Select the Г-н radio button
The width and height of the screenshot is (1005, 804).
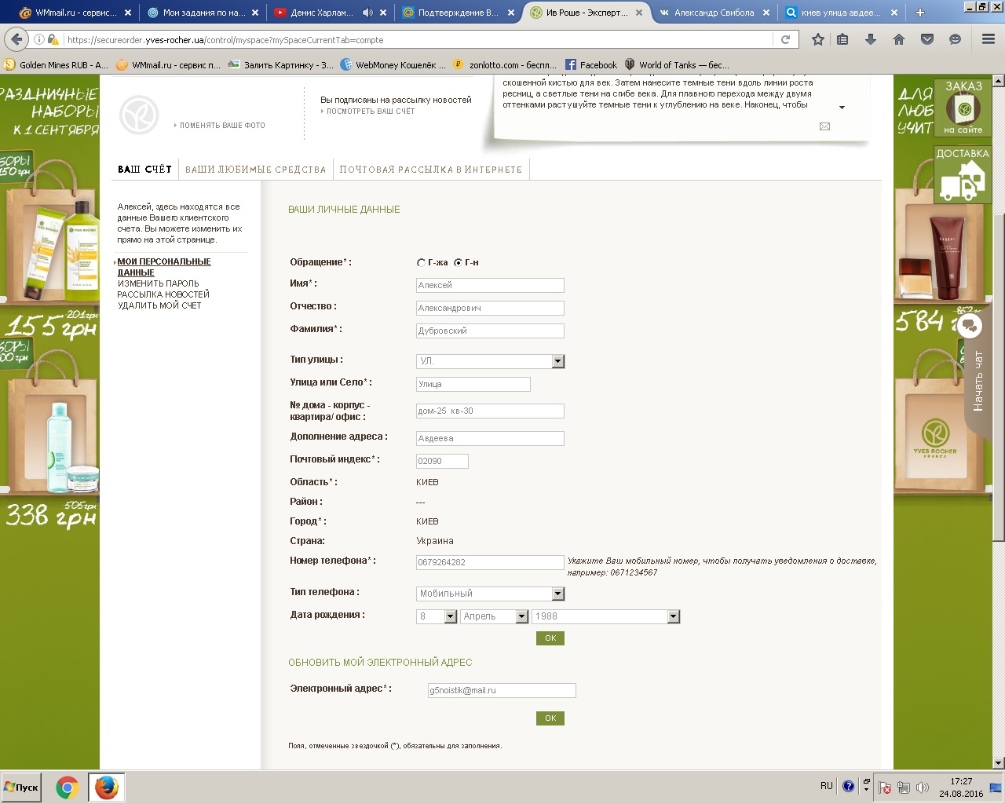coord(458,263)
